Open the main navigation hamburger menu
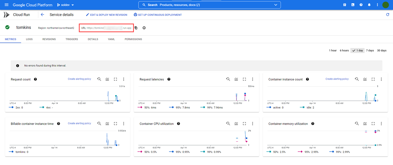This screenshot has height=165, width=393. coord(7,5)
